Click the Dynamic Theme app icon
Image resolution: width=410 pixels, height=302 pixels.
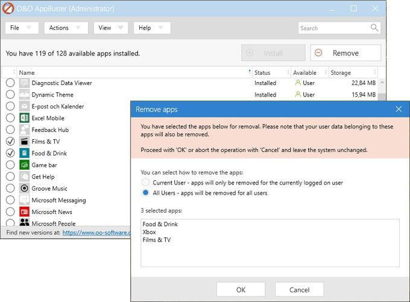[x=24, y=95]
